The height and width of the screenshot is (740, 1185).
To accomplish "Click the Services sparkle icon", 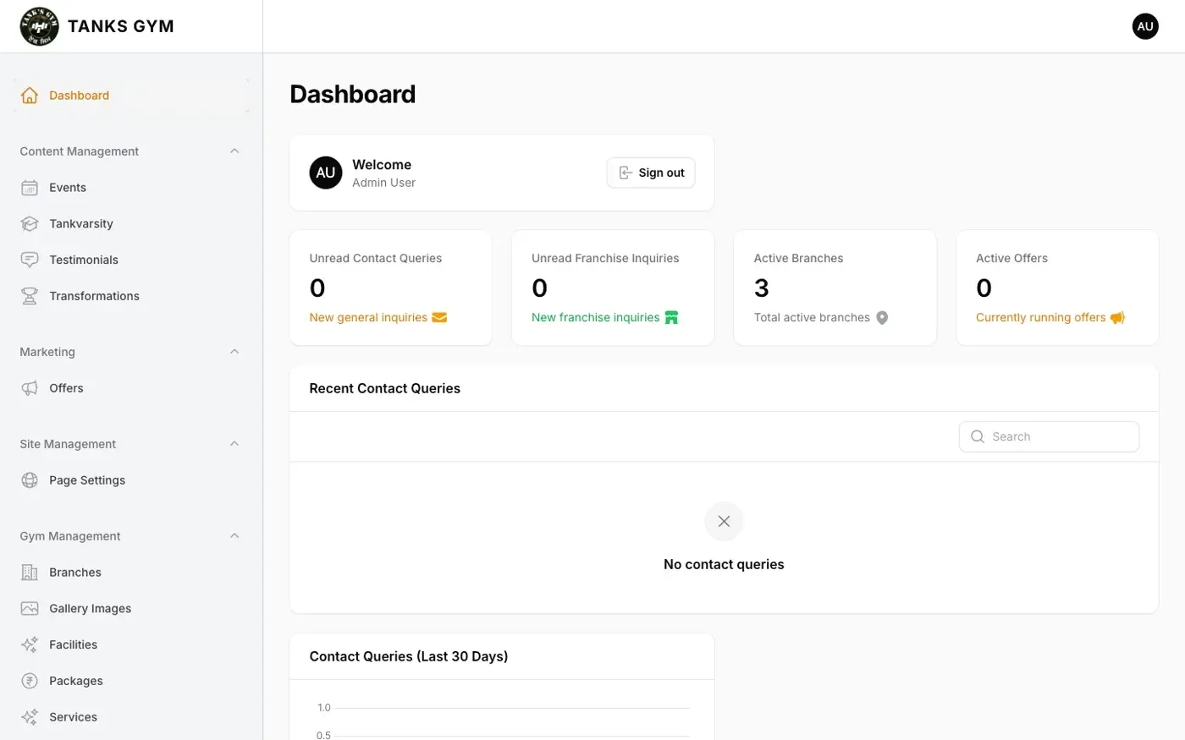I will [x=30, y=717].
